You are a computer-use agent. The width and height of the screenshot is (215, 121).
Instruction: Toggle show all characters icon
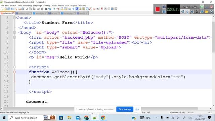point(73,9)
